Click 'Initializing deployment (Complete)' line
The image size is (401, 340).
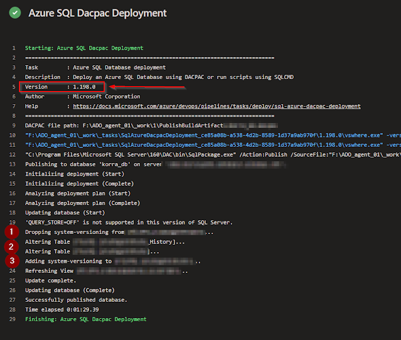[79, 184]
